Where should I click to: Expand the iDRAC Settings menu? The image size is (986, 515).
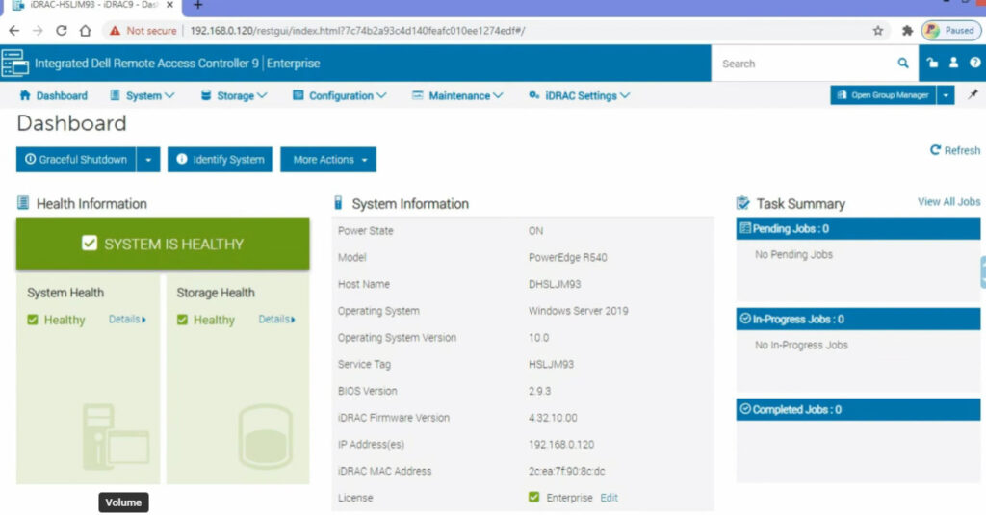[x=579, y=95]
